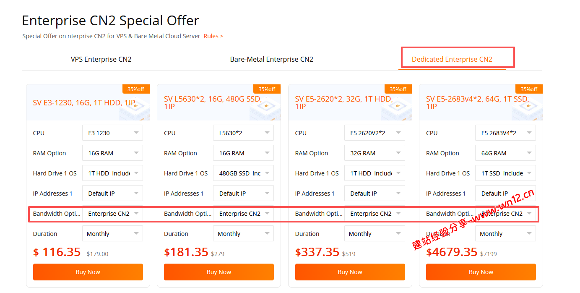Click Buy Now on the $4679.35 plan

point(481,272)
